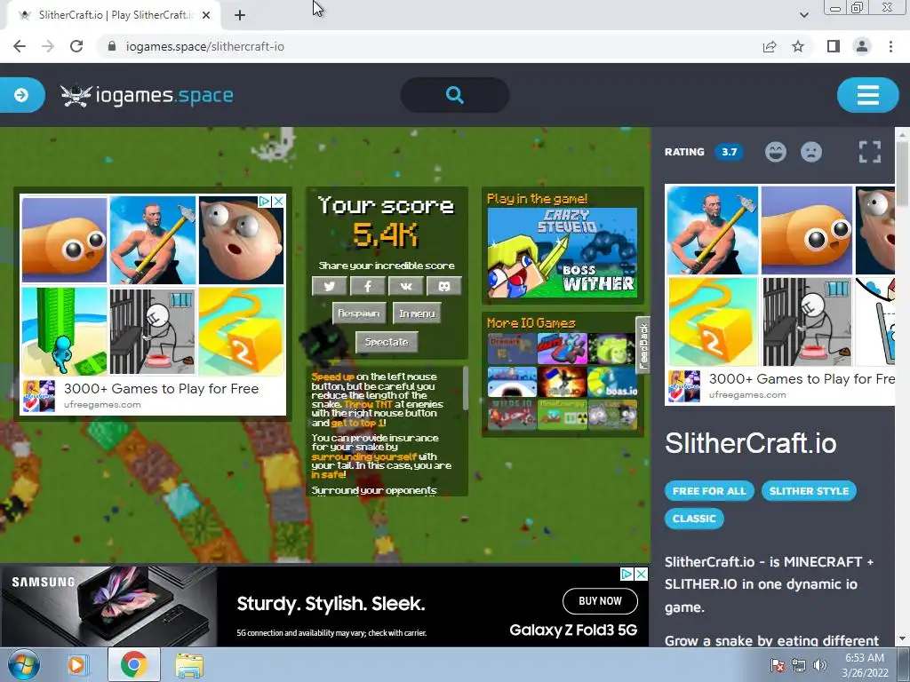Open media player from taskbar
The height and width of the screenshot is (682, 910).
76,664
